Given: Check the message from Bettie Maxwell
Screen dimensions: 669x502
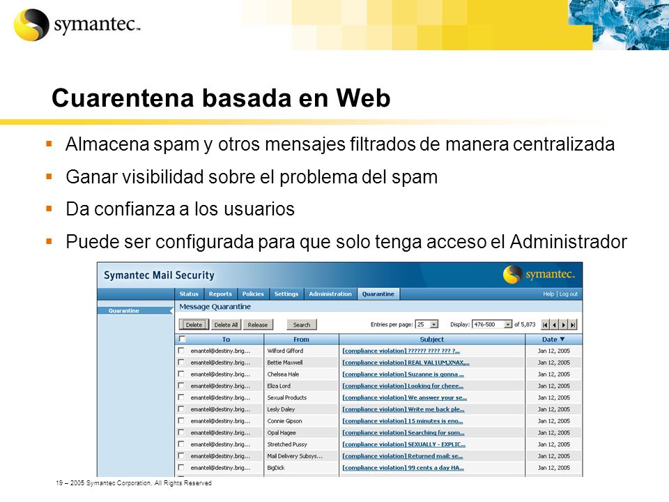Looking at the screenshot, I should (x=181, y=362).
